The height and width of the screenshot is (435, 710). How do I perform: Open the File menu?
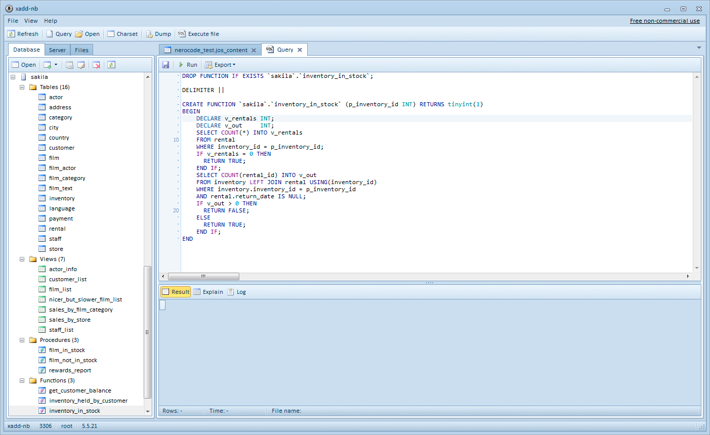coord(13,21)
